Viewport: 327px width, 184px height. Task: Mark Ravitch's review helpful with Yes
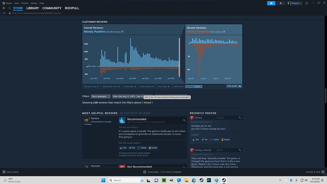coord(123,148)
